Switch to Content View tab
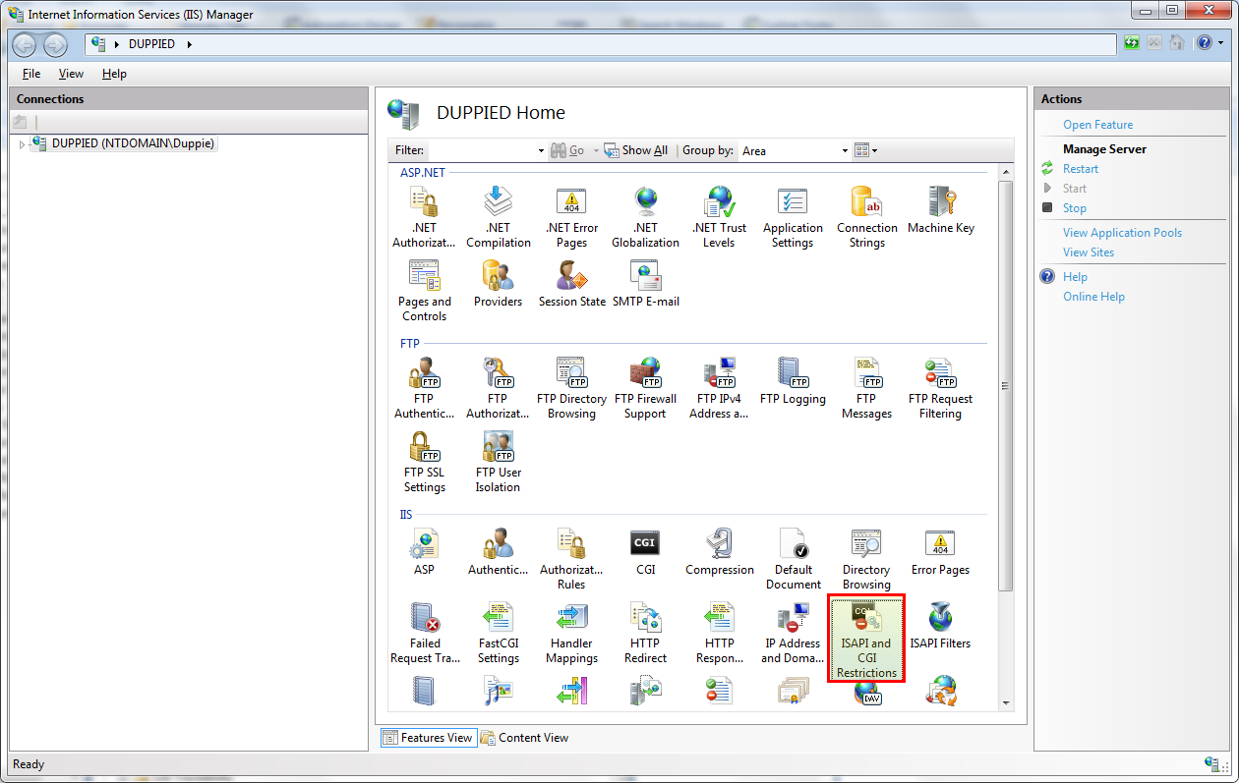The image size is (1239, 783). (525, 738)
